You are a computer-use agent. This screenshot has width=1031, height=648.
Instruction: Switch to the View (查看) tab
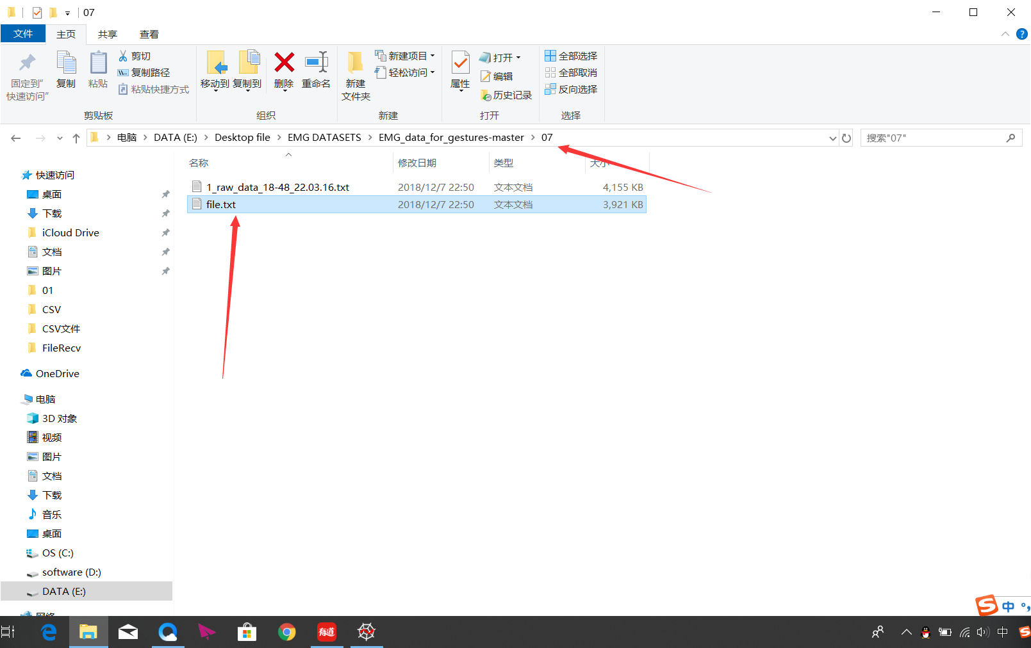[148, 34]
